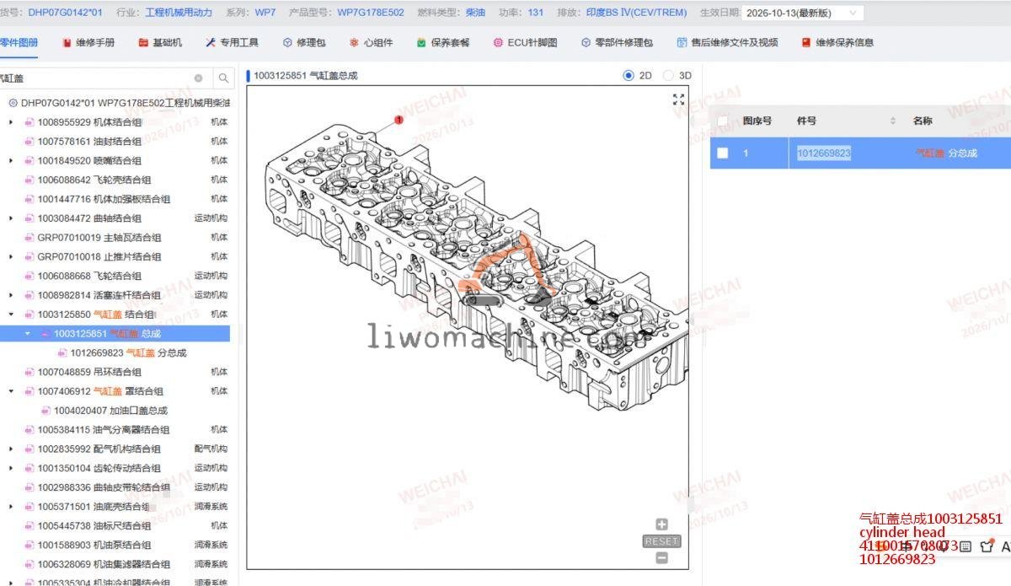Collapse the 1003125850 气缸盖结合组 node
This screenshot has height=586, width=1011.
click(x=11, y=315)
